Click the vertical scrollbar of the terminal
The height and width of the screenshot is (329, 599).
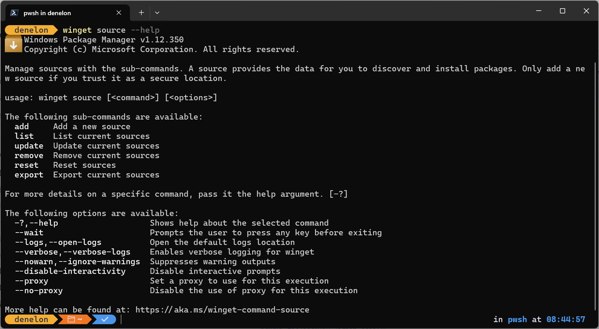595,186
